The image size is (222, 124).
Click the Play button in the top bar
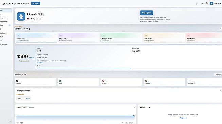pyautogui.click(x=36, y=3)
